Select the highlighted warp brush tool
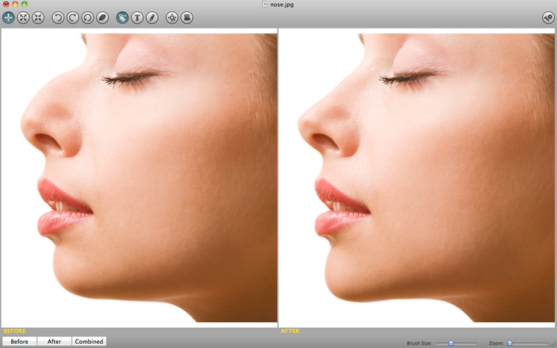The width and height of the screenshot is (557, 348). coord(123,18)
